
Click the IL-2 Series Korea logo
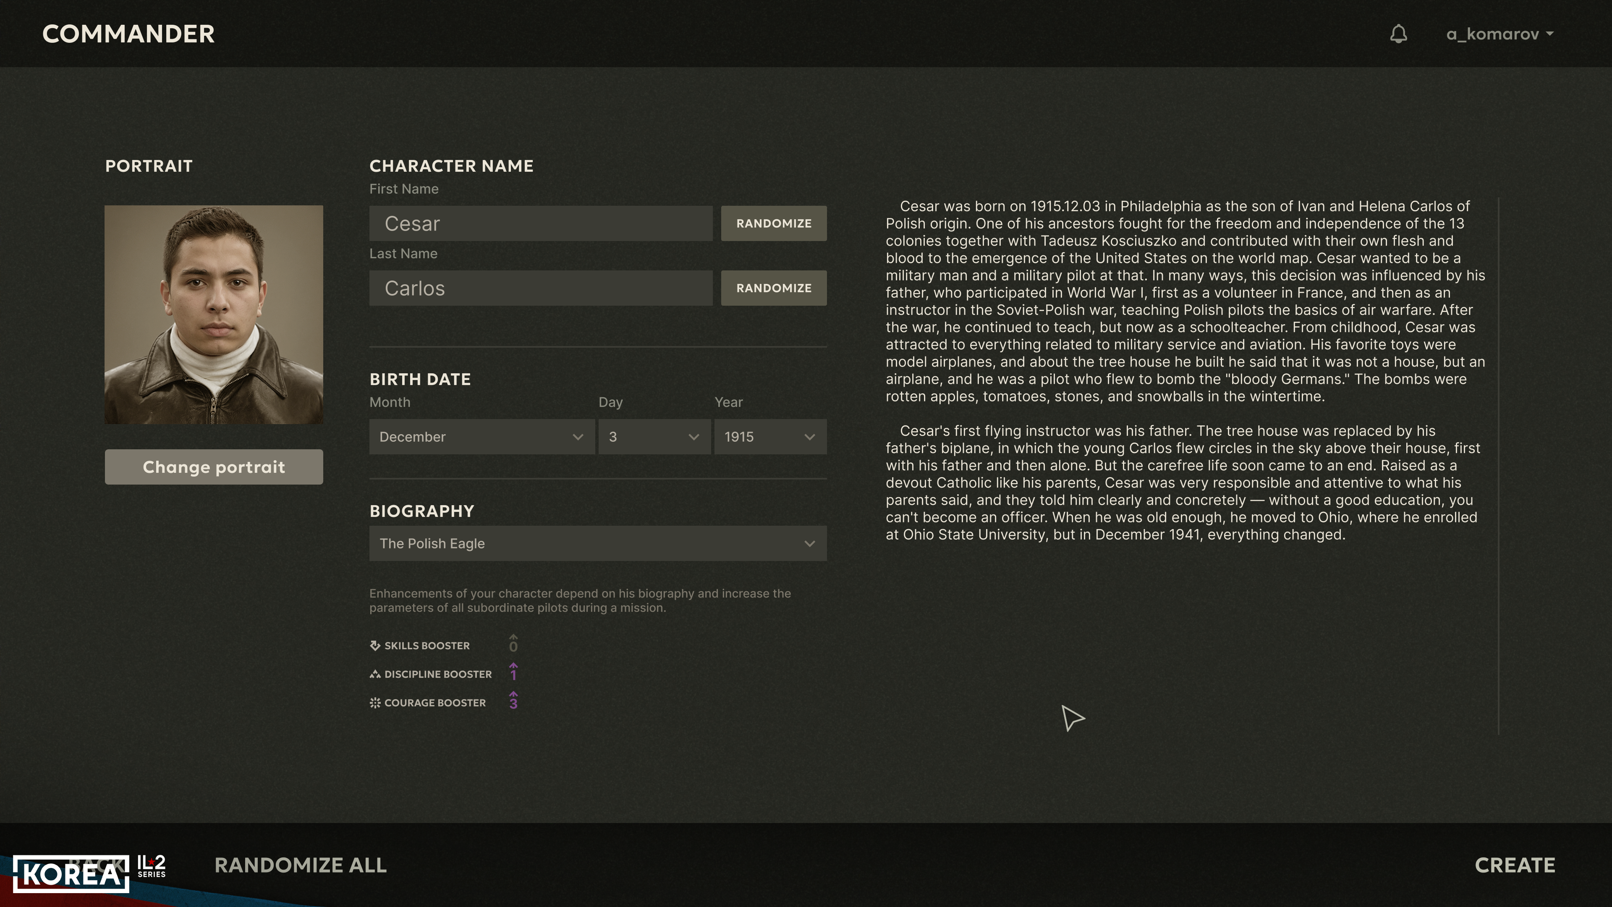(x=89, y=873)
